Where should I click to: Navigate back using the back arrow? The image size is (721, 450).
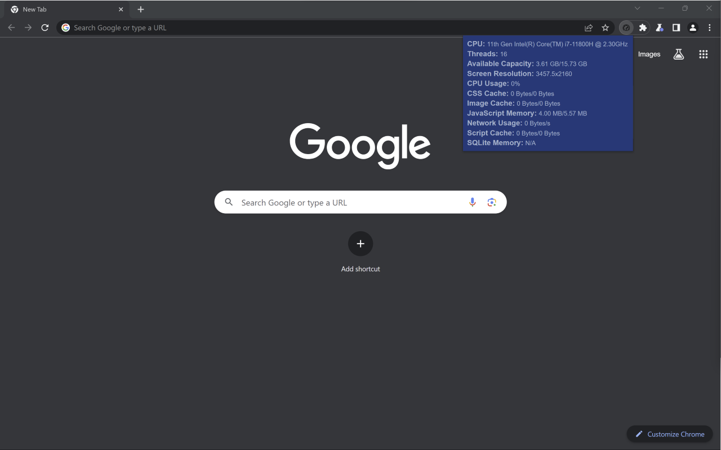(x=11, y=27)
